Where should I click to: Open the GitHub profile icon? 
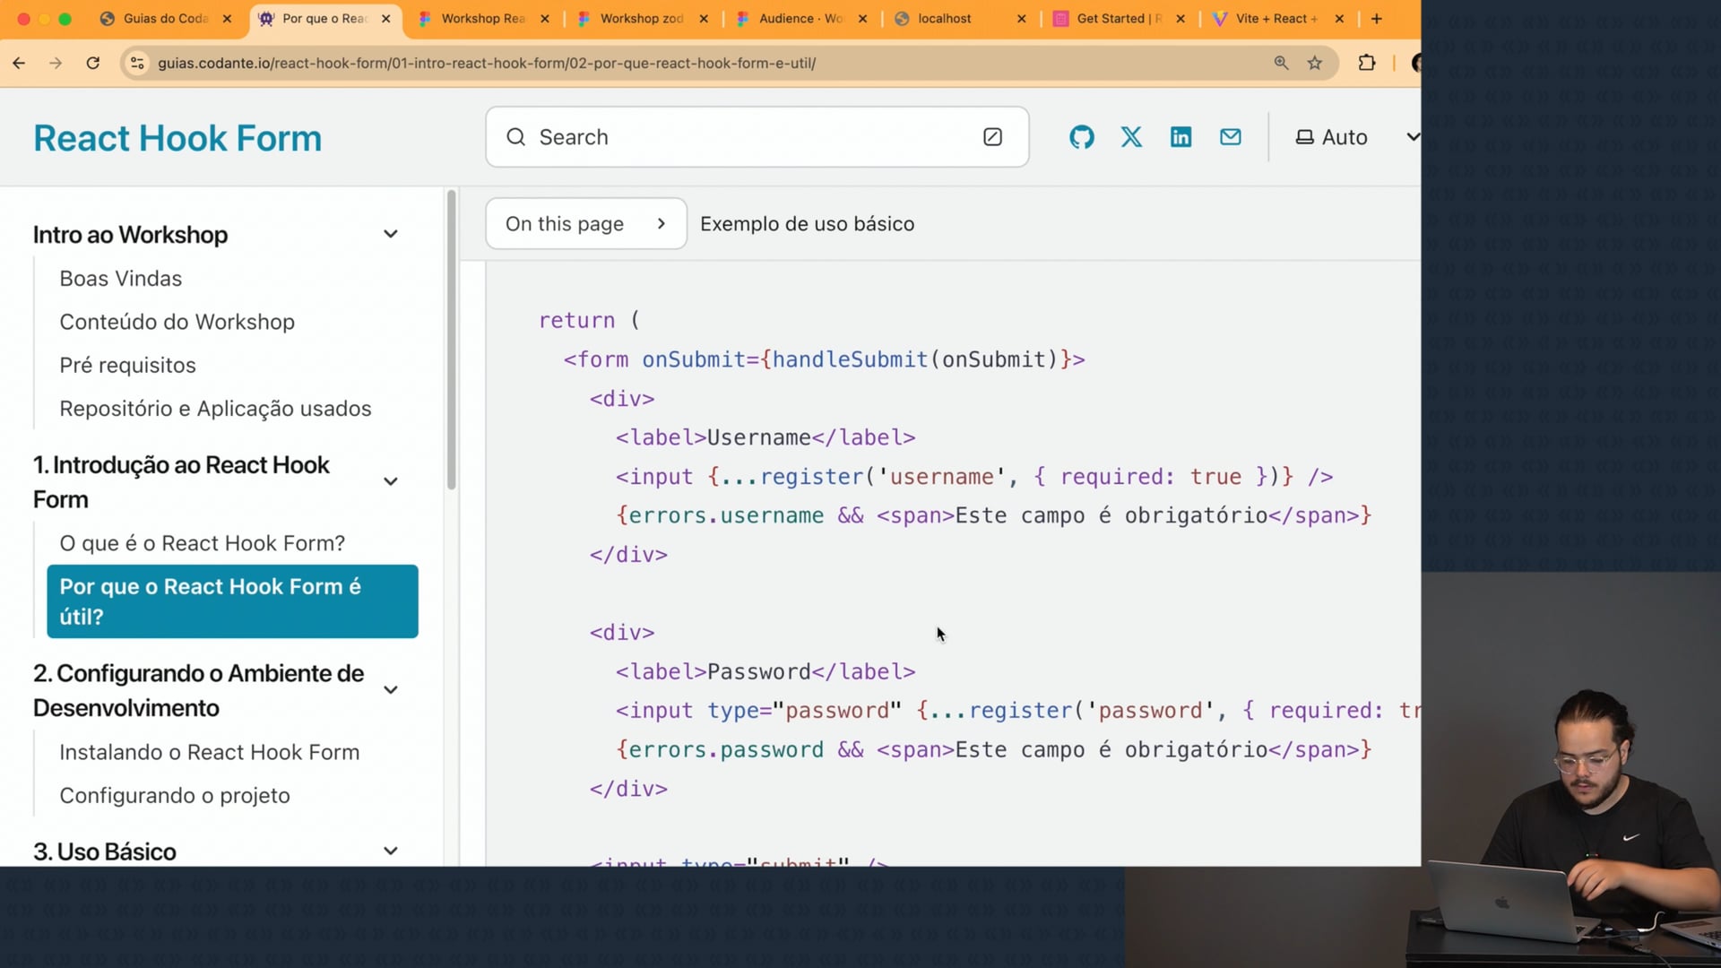[x=1081, y=137]
